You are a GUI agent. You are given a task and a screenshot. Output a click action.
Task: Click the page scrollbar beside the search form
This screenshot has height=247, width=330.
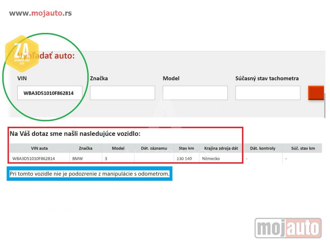click(325, 105)
